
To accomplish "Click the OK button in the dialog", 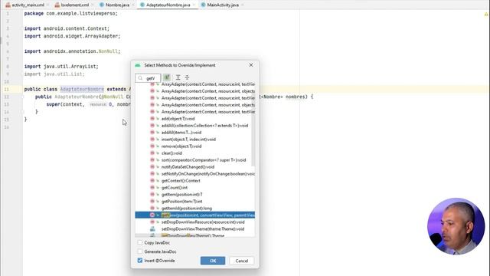I will click(x=213, y=261).
